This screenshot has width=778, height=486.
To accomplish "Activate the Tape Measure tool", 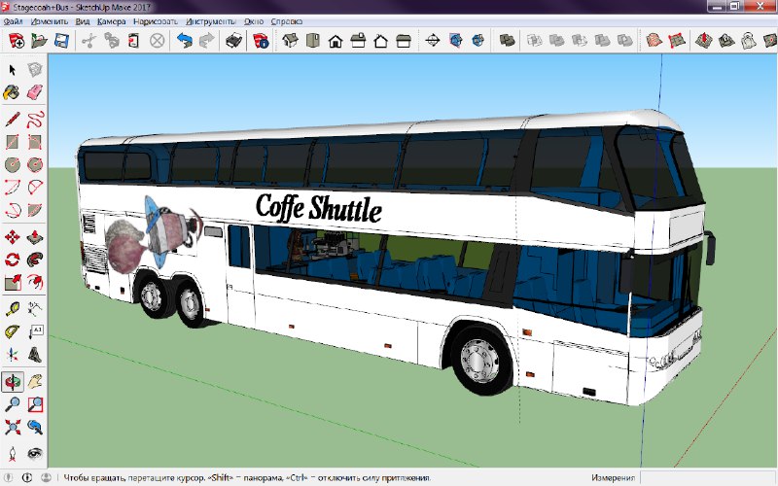I will (x=13, y=309).
